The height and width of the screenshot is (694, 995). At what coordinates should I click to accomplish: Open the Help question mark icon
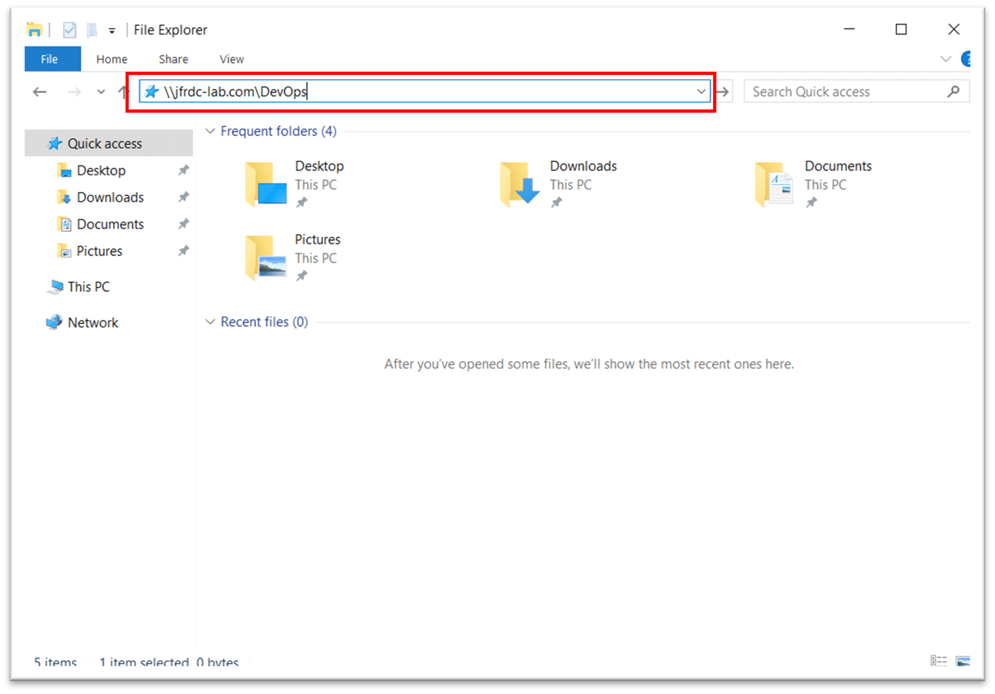(966, 59)
